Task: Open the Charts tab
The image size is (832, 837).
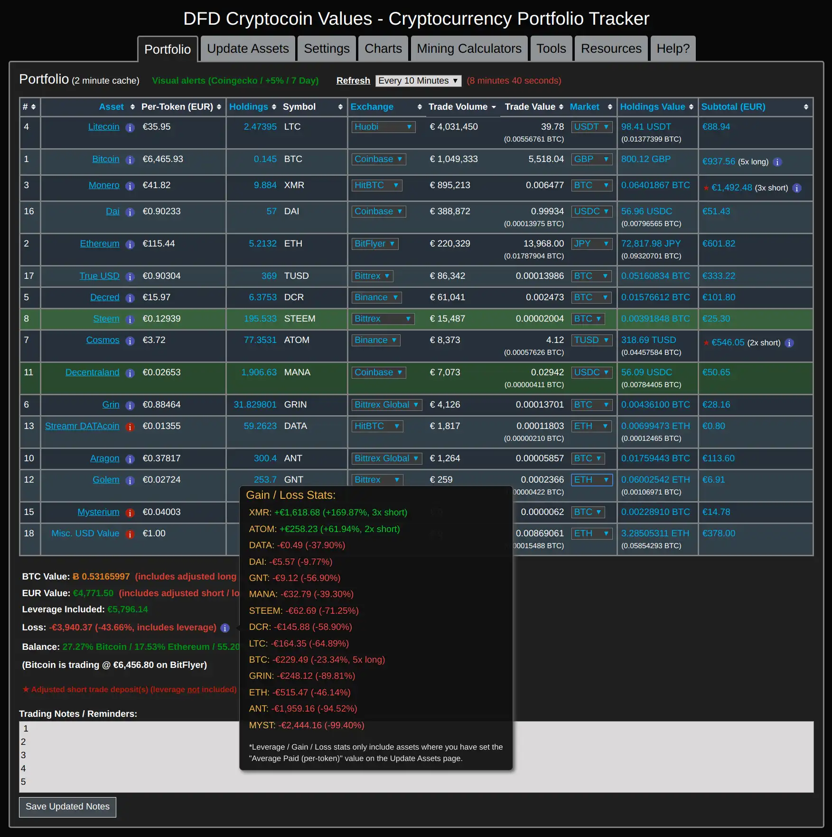Action: pyautogui.click(x=383, y=48)
